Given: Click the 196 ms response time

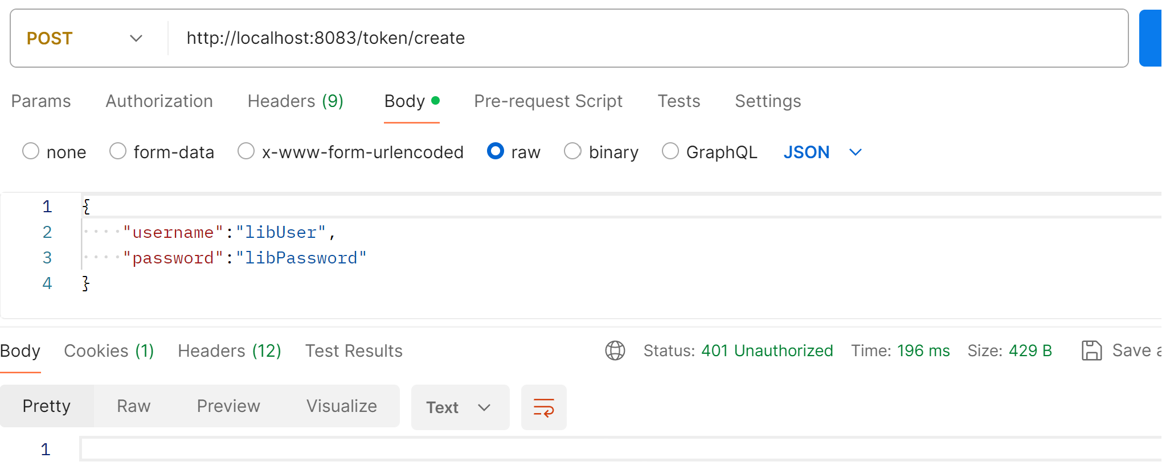Looking at the screenshot, I should [923, 350].
